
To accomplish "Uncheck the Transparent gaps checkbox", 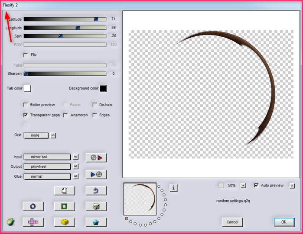I will click(26, 115).
